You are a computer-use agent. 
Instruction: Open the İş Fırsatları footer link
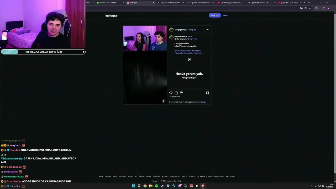pos(122,176)
